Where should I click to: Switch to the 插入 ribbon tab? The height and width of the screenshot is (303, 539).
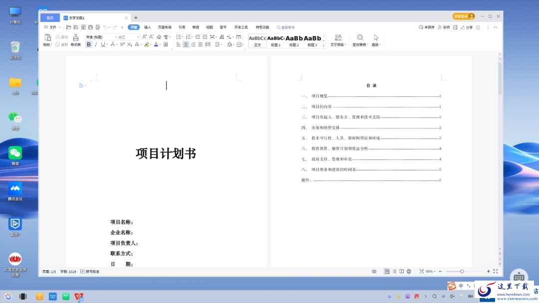pyautogui.click(x=147, y=27)
